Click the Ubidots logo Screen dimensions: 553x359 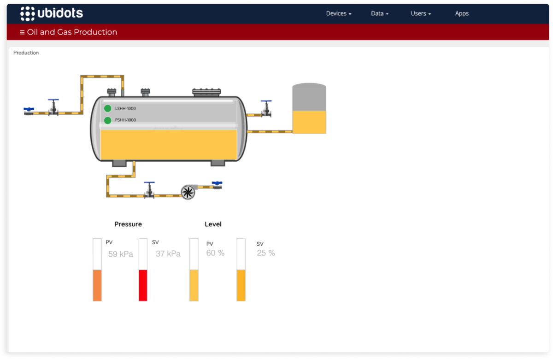(52, 13)
